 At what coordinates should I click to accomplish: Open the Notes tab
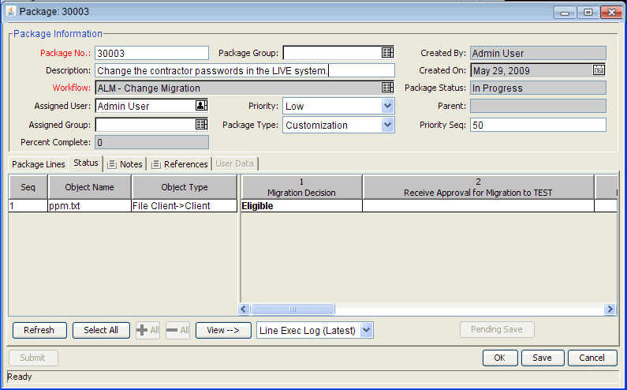pos(125,164)
